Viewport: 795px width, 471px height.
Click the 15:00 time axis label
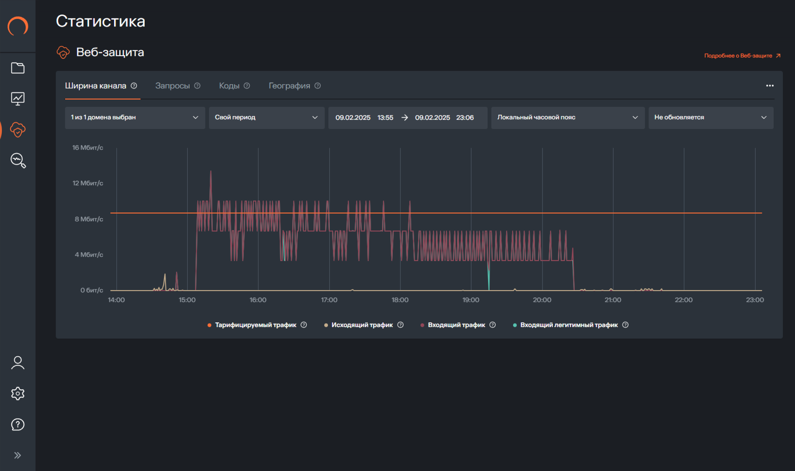187,300
